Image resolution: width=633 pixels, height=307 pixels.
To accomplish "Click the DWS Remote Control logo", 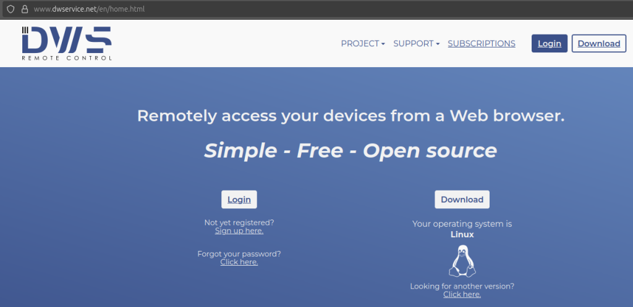I will coord(67,43).
